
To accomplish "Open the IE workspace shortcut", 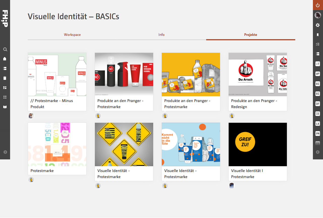I will (318, 114).
